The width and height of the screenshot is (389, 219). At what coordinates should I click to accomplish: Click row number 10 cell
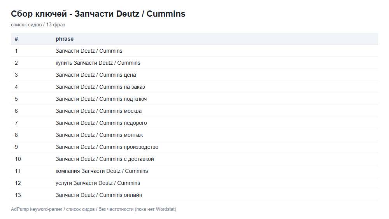(18, 159)
